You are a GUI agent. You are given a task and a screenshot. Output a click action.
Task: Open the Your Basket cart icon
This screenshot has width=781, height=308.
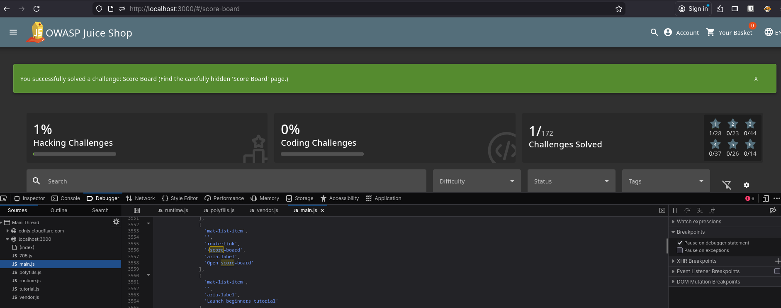click(710, 32)
